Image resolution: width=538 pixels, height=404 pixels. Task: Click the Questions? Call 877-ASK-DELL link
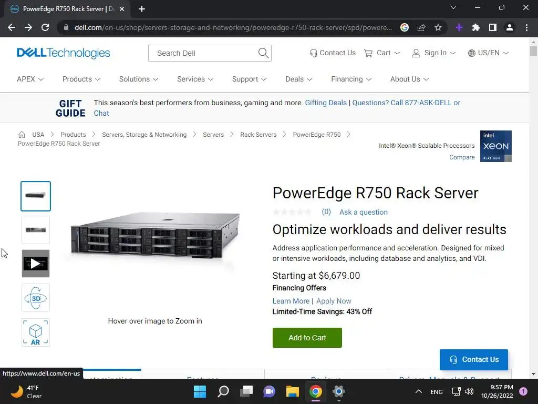pyautogui.click(x=402, y=103)
